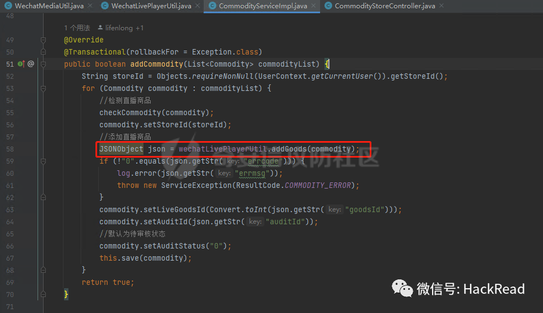Click the class icon on WechatLivePlayerUtil.java tab
This screenshot has height=313, width=543.
[x=104, y=6]
